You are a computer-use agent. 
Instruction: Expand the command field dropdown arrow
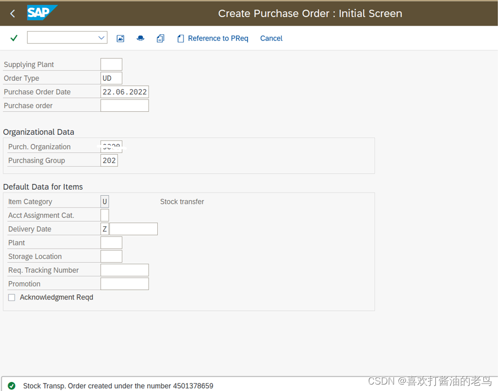tap(101, 38)
